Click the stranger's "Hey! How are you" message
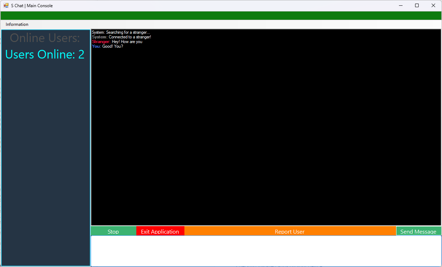This screenshot has width=442, height=267. pos(117,42)
